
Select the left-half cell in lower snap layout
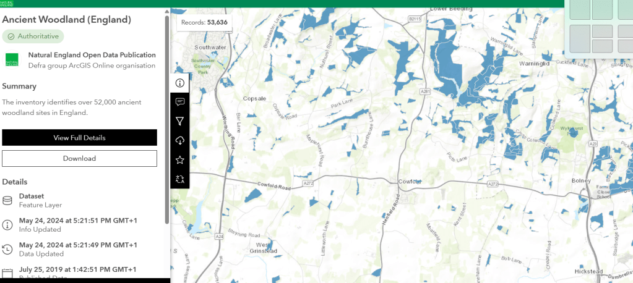pyautogui.click(x=580, y=38)
